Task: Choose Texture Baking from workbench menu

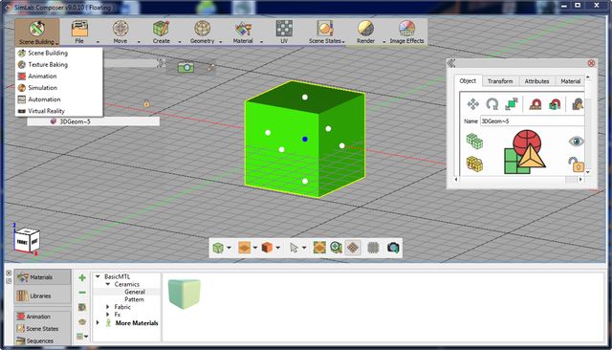Action: point(59,65)
